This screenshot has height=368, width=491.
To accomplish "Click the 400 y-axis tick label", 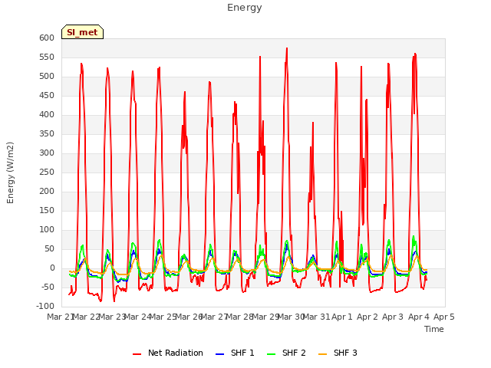I will click(47, 114).
